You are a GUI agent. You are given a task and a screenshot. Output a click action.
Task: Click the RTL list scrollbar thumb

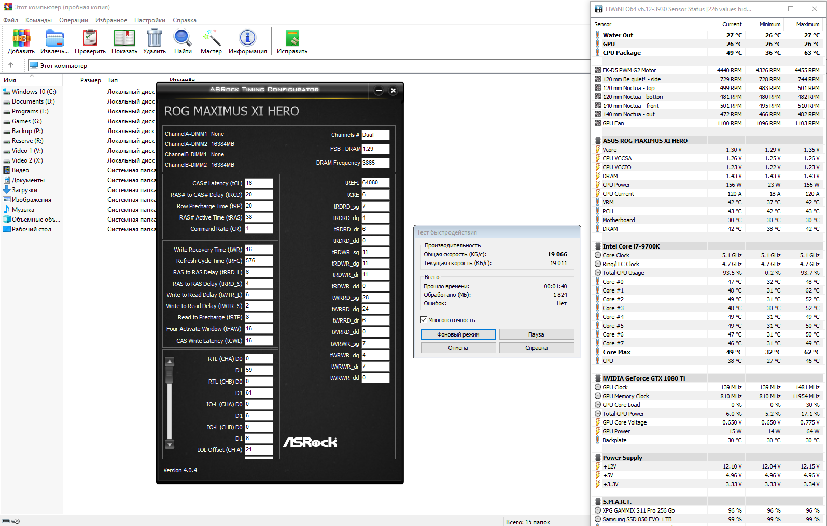pos(170,374)
